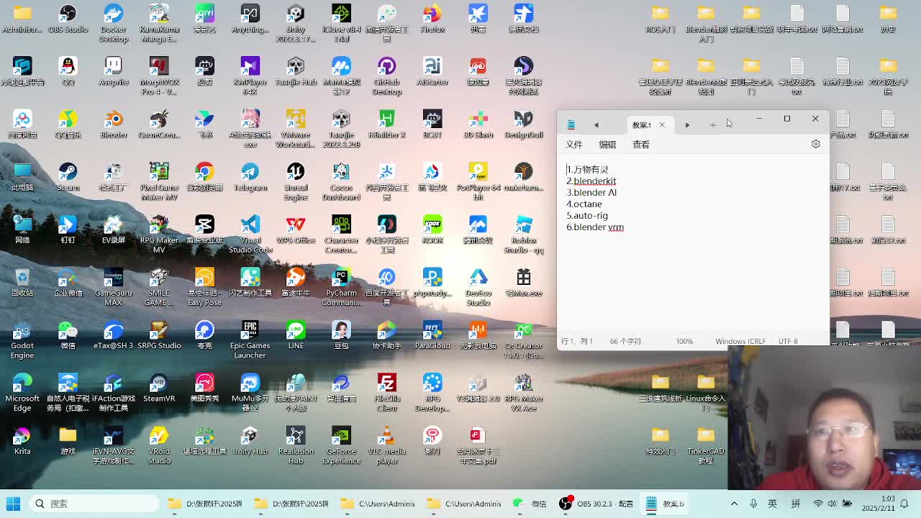Select GitHub Desktop icon
The image size is (921, 518).
point(386,76)
